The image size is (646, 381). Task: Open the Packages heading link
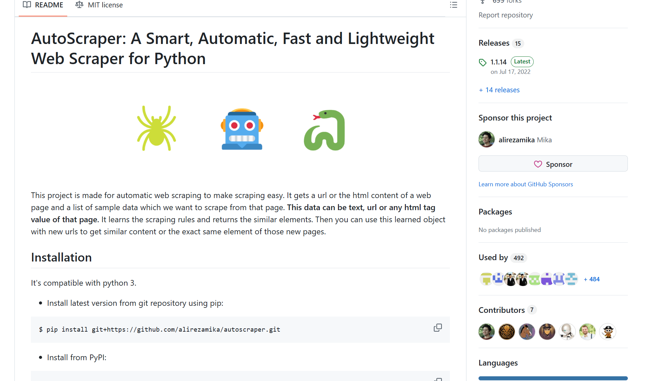point(495,212)
